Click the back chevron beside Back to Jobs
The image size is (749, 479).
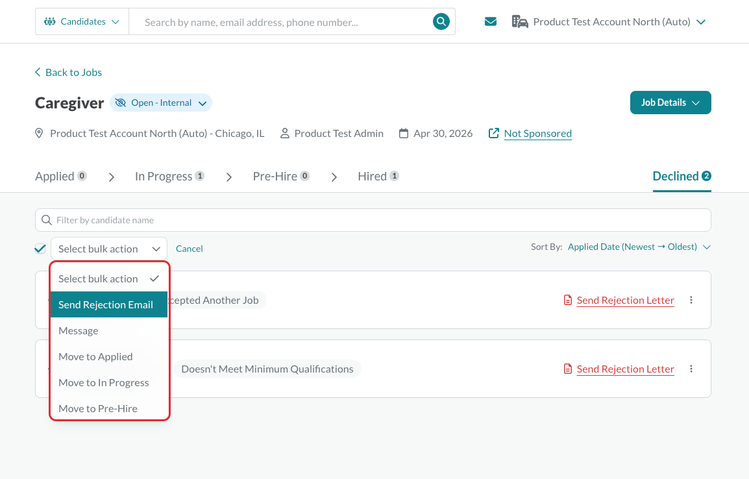tap(38, 72)
